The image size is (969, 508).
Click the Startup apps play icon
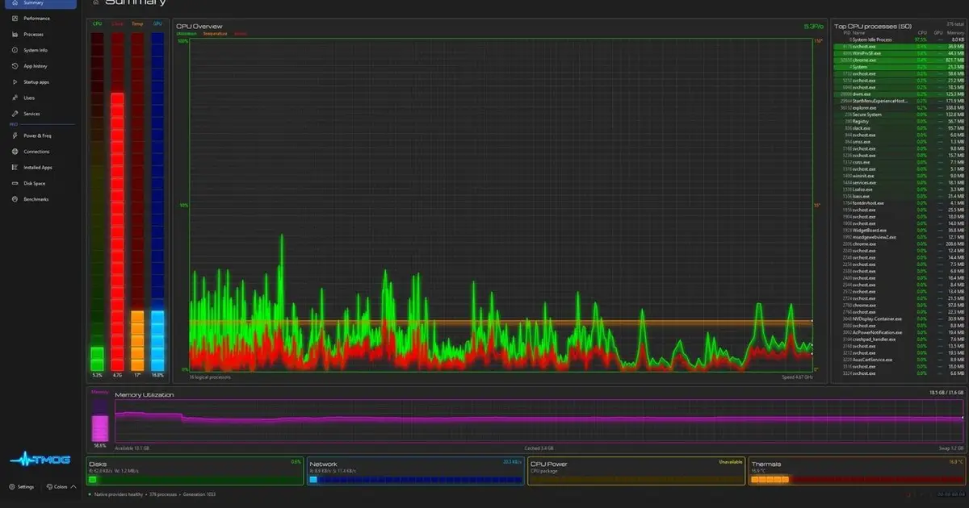[x=15, y=81]
